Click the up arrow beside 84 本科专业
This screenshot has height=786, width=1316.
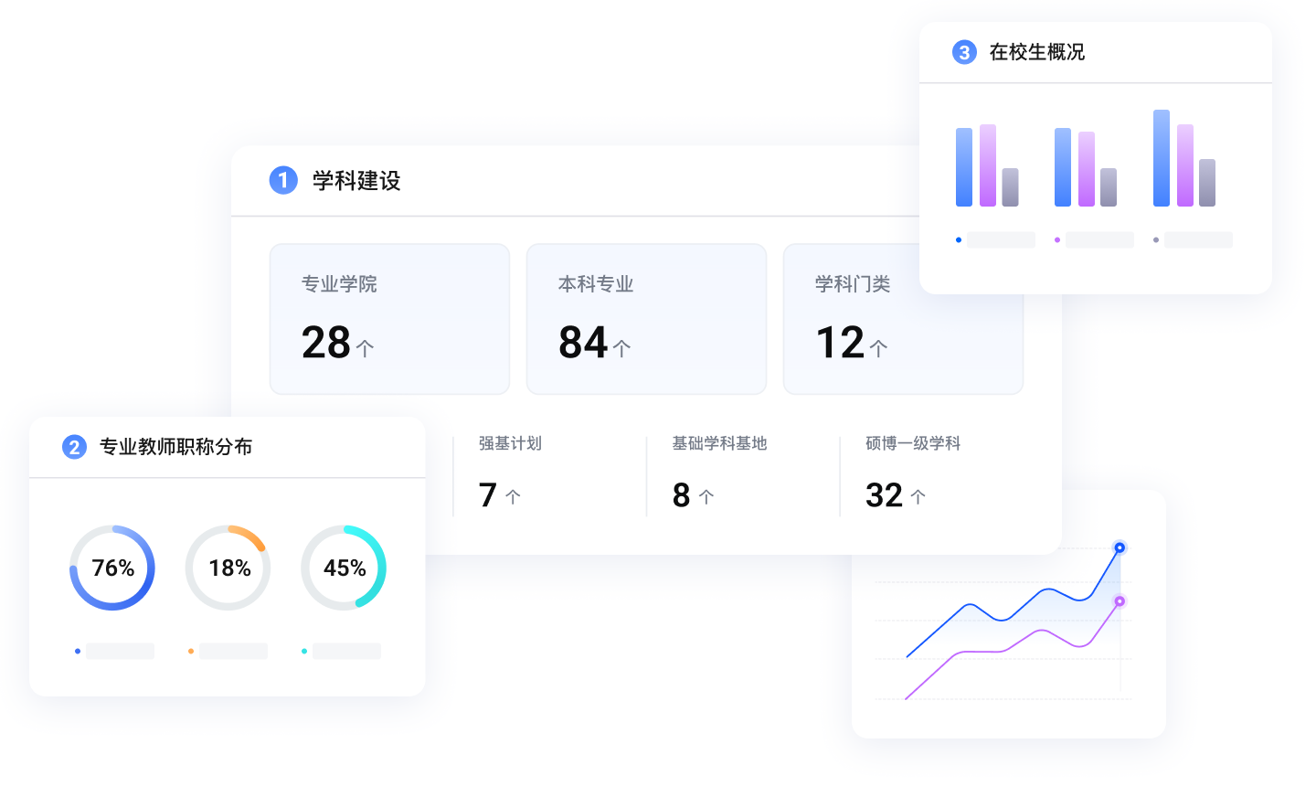(x=622, y=345)
